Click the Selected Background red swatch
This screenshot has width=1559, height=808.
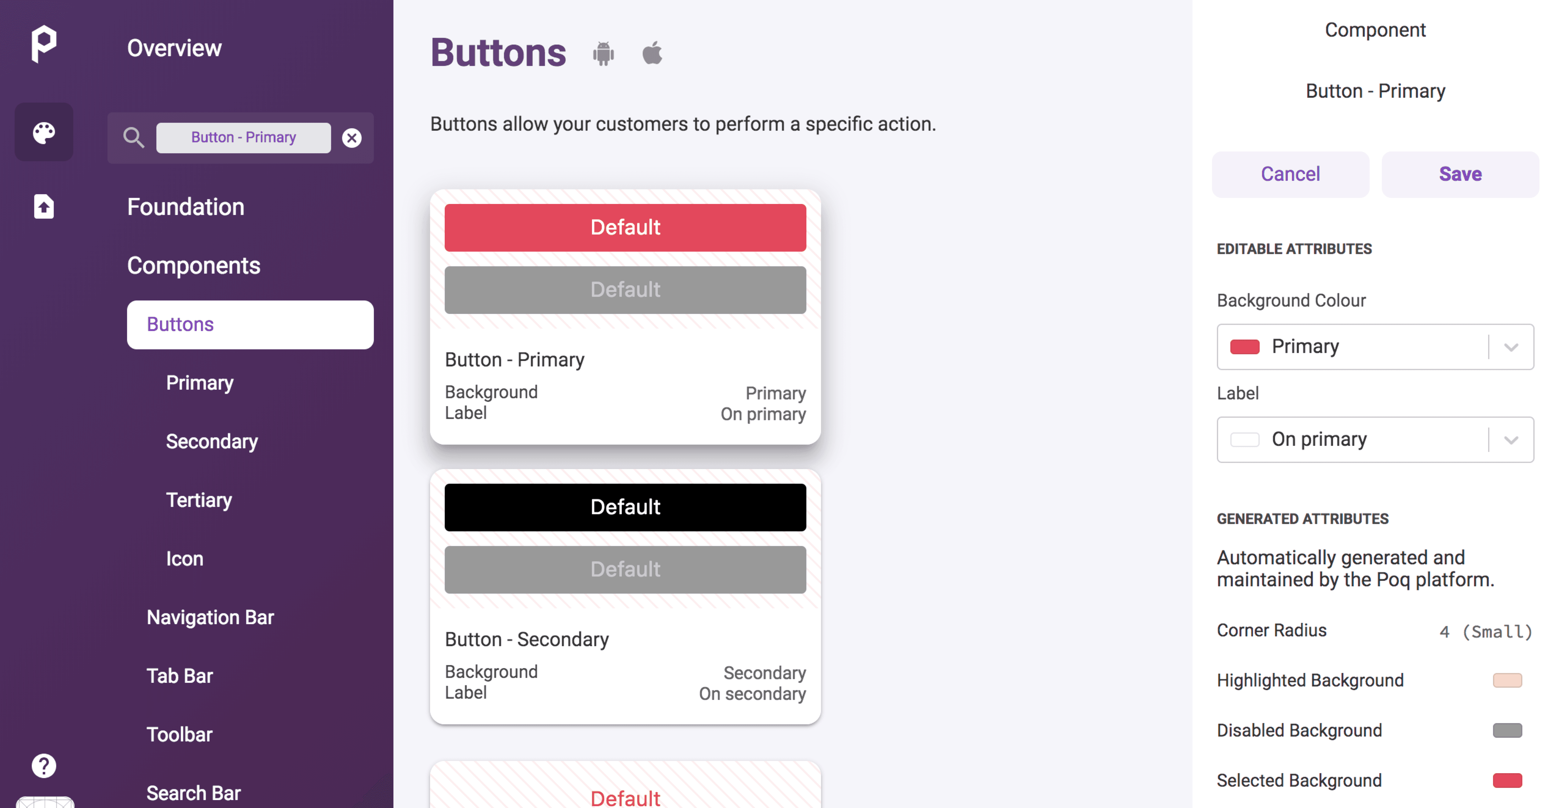(1507, 780)
